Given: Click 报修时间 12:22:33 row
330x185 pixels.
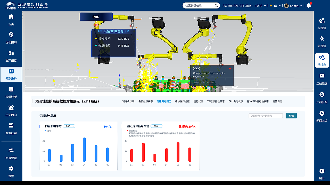Looking at the screenshot, I should click(x=112, y=39).
